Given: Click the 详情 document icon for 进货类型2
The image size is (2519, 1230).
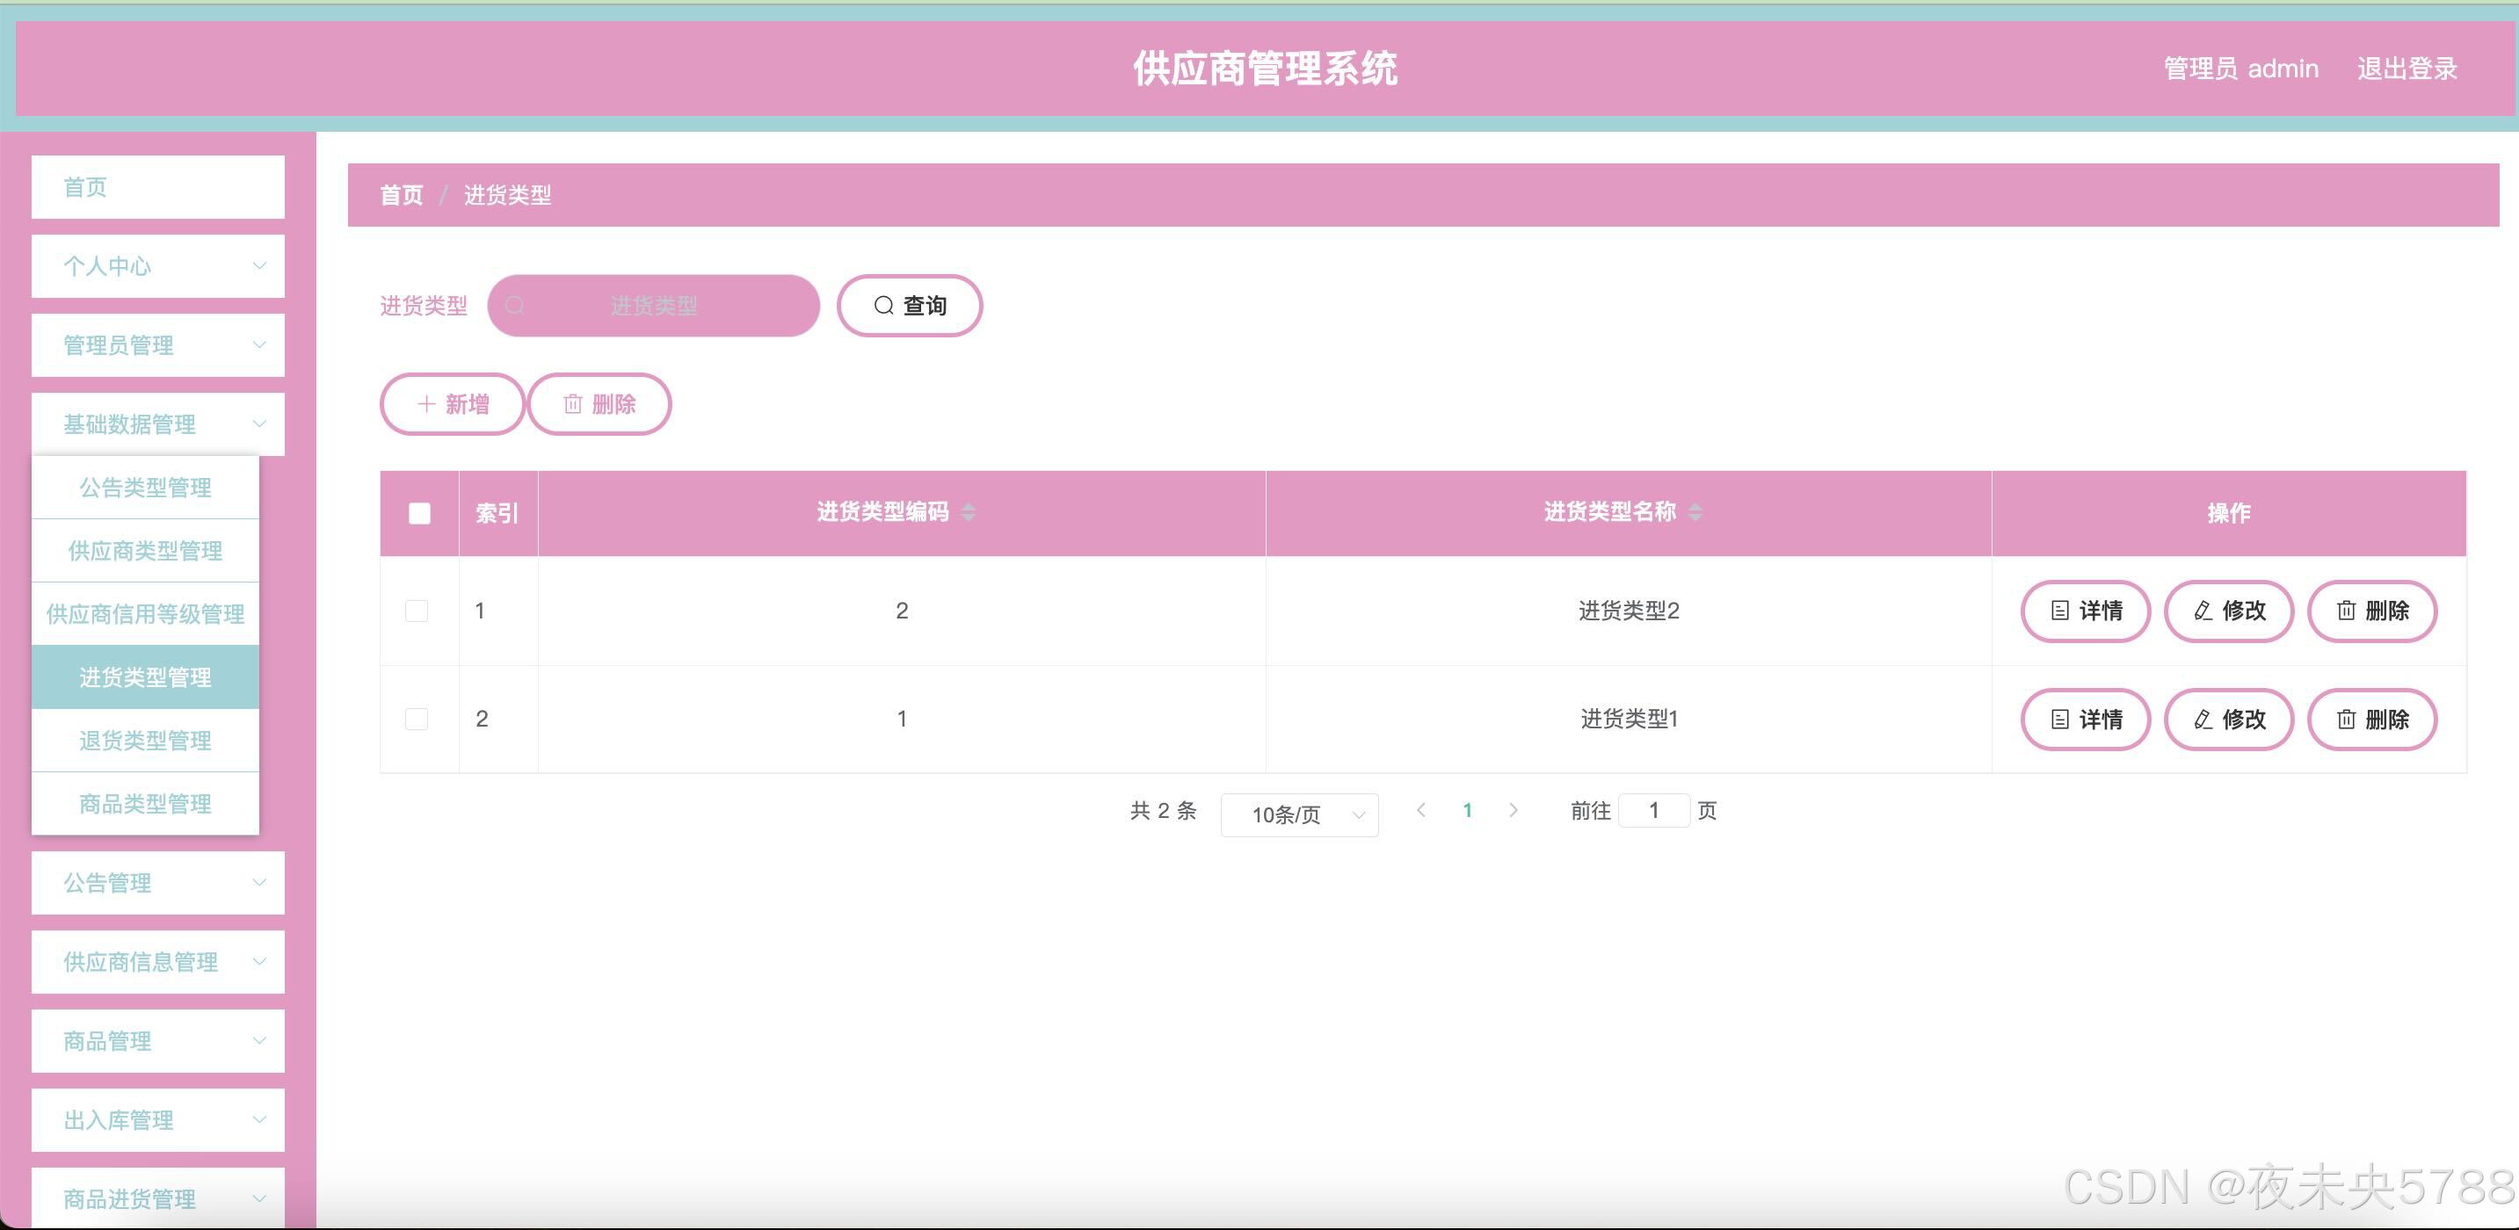Looking at the screenshot, I should coord(2059,611).
